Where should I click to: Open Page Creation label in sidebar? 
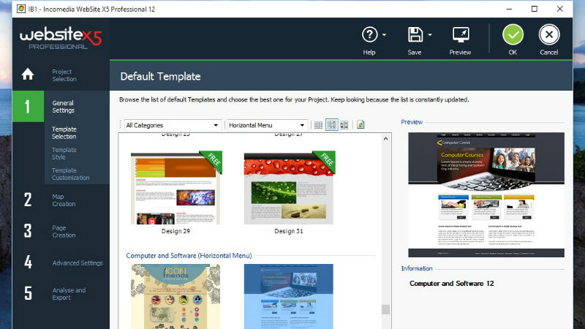(64, 232)
